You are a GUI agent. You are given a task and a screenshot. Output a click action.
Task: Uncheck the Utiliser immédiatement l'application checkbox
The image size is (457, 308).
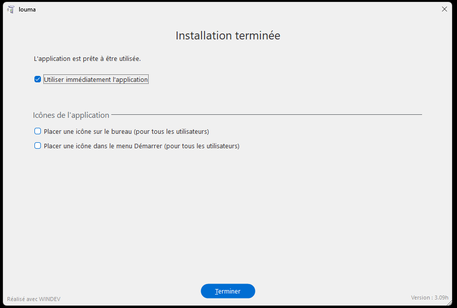pyautogui.click(x=37, y=79)
